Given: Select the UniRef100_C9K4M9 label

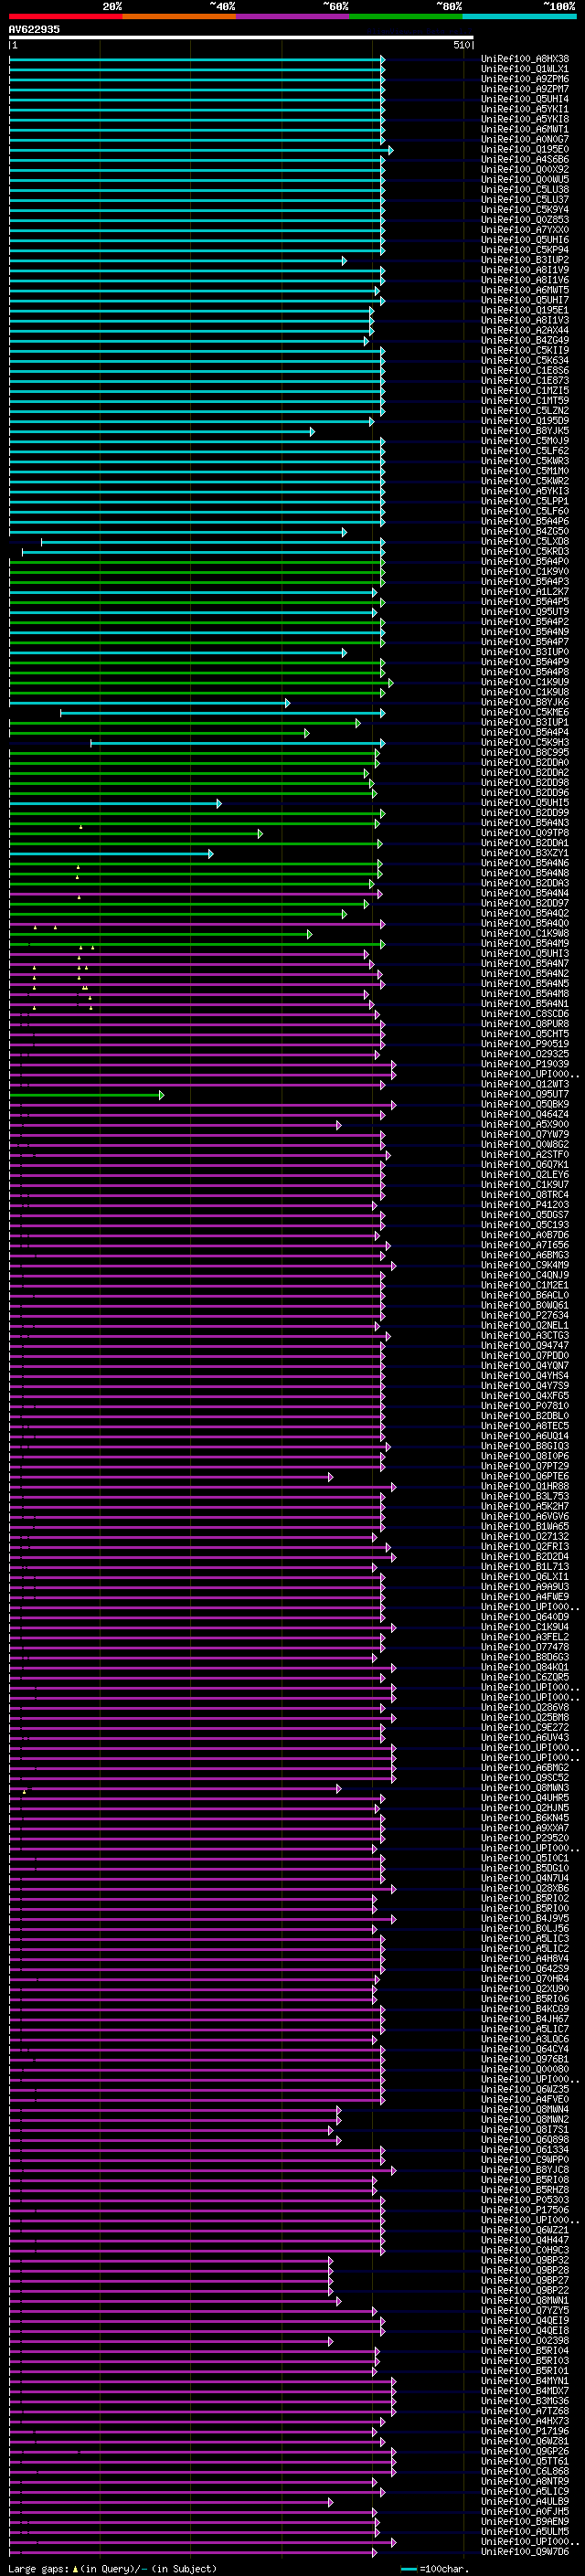Looking at the screenshot, I should click(525, 1266).
